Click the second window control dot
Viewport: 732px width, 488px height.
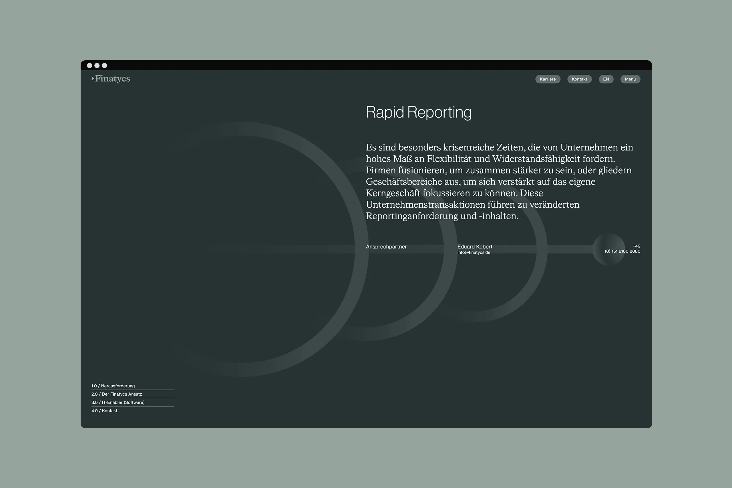(x=97, y=65)
